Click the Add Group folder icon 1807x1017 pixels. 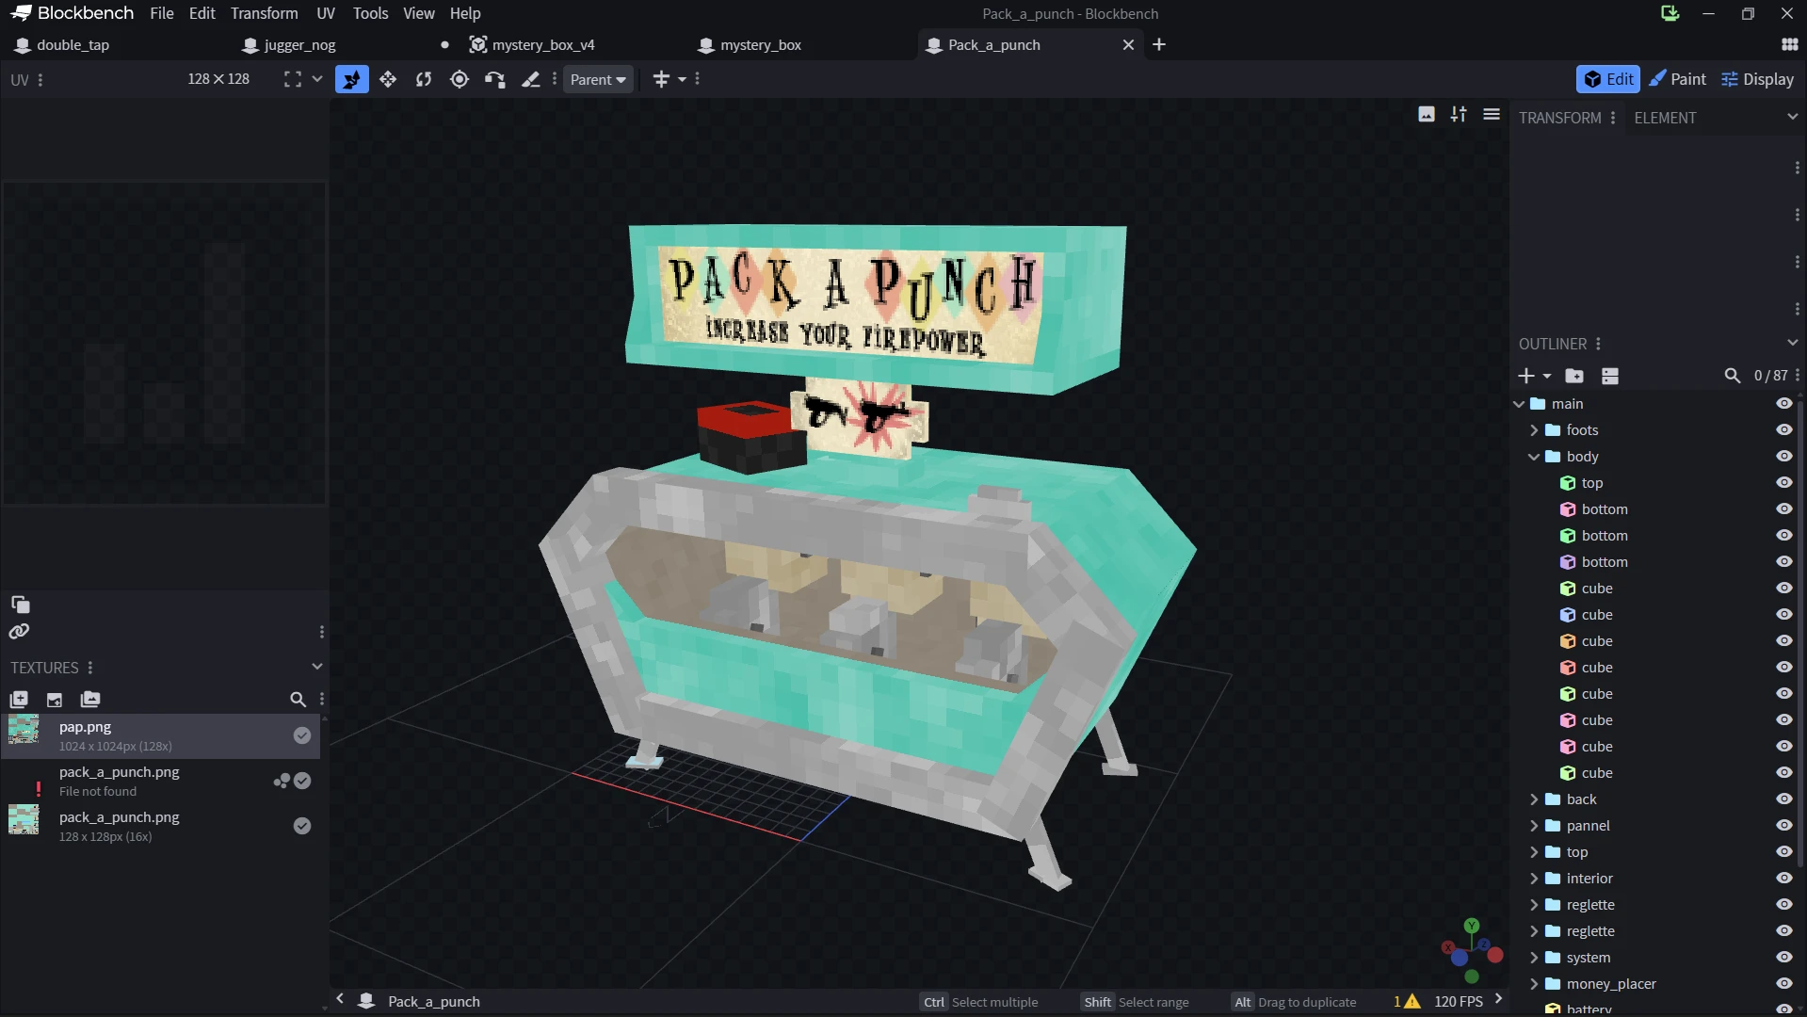coord(1574,376)
